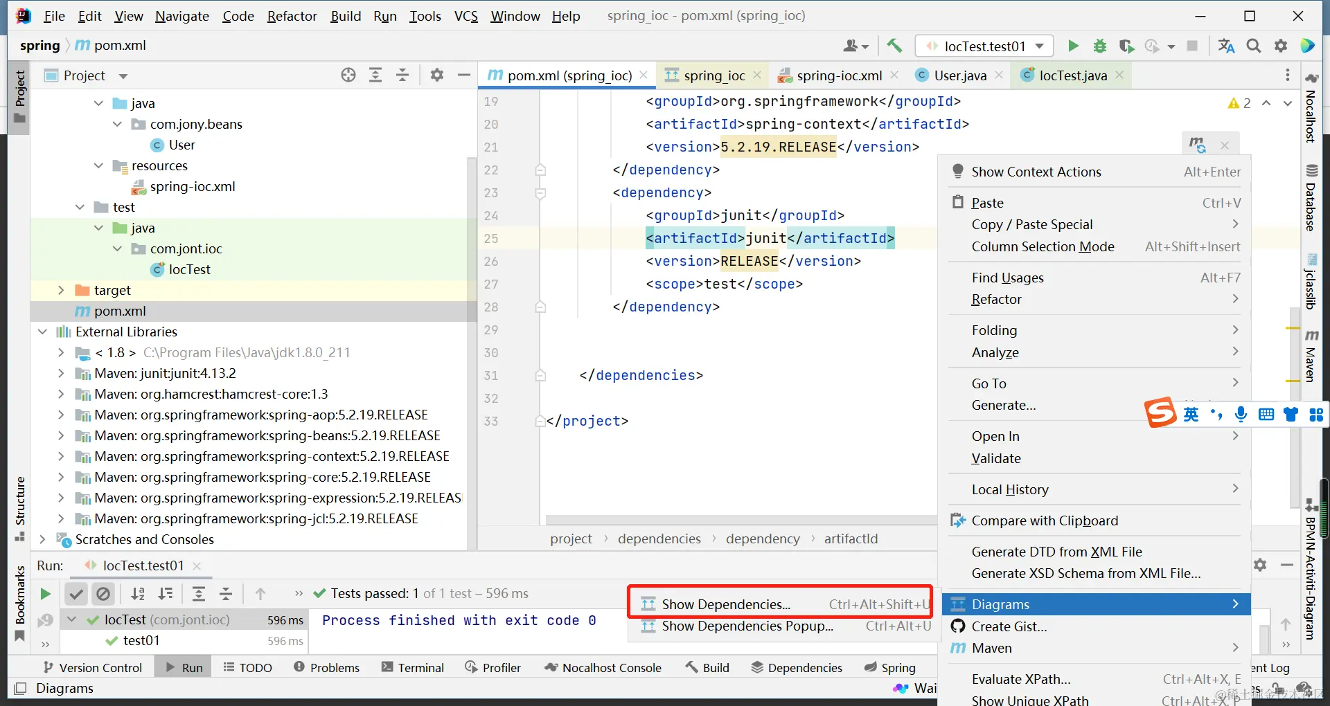Expand Maven spring-core 5.2.19.RELEASE library
Image resolution: width=1330 pixels, height=706 pixels.
pos(61,478)
